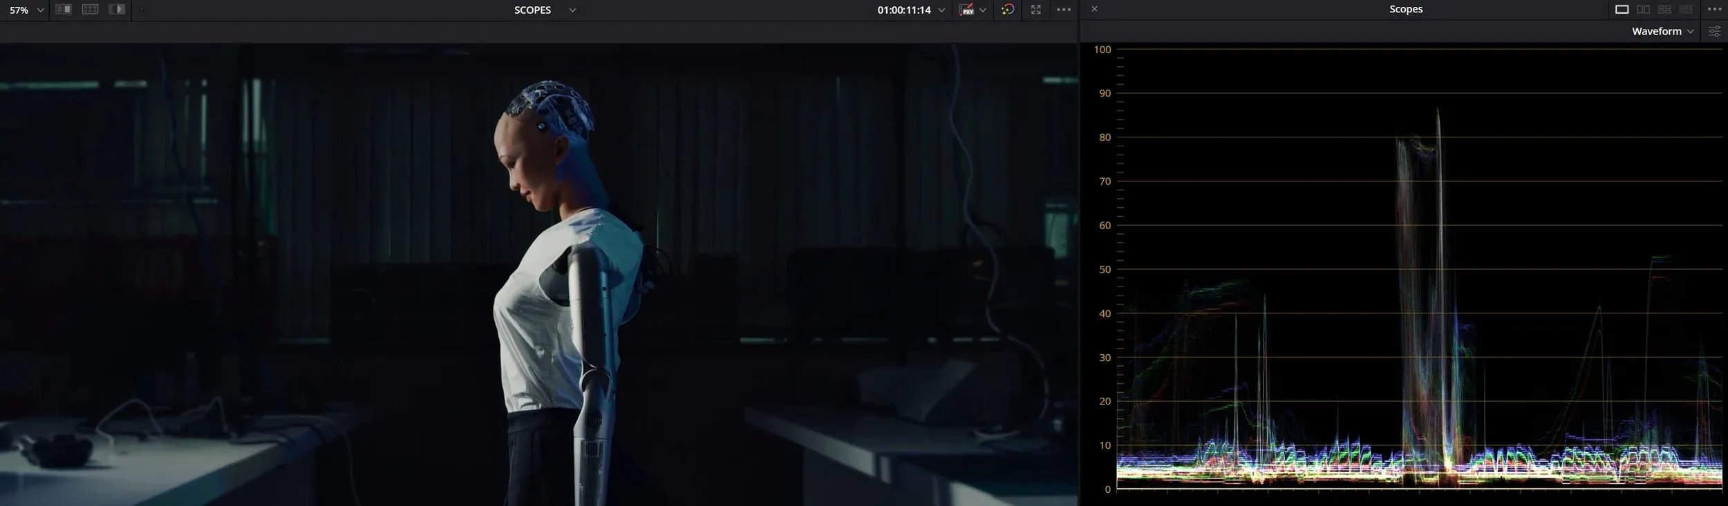Open the viewer options ellipsis menu

point(1064,10)
